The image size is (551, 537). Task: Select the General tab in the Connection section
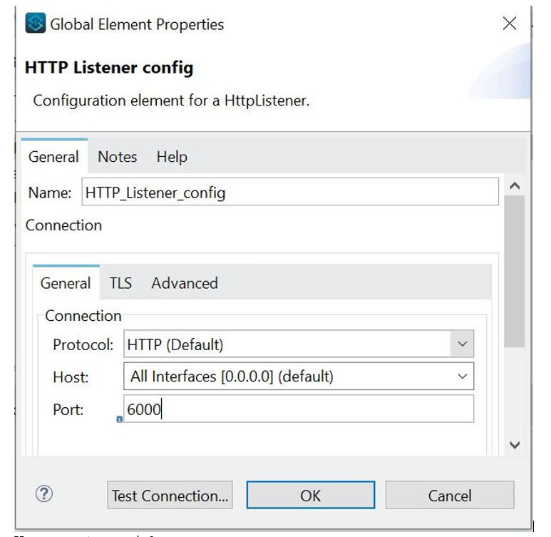tap(66, 283)
